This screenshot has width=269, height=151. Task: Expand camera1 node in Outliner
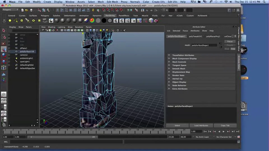[x=9, y=55]
